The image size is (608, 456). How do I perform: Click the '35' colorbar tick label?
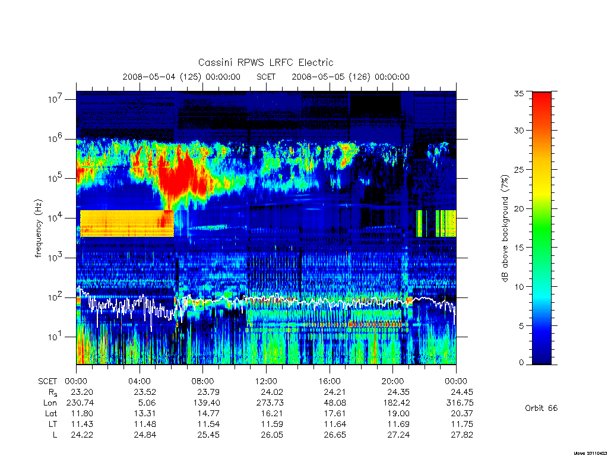[x=518, y=93]
